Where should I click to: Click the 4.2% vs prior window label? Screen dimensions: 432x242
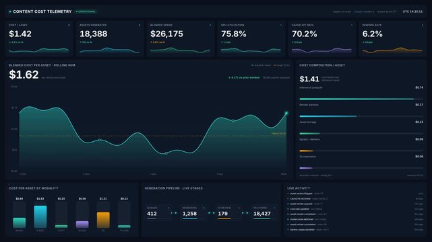(x=244, y=78)
